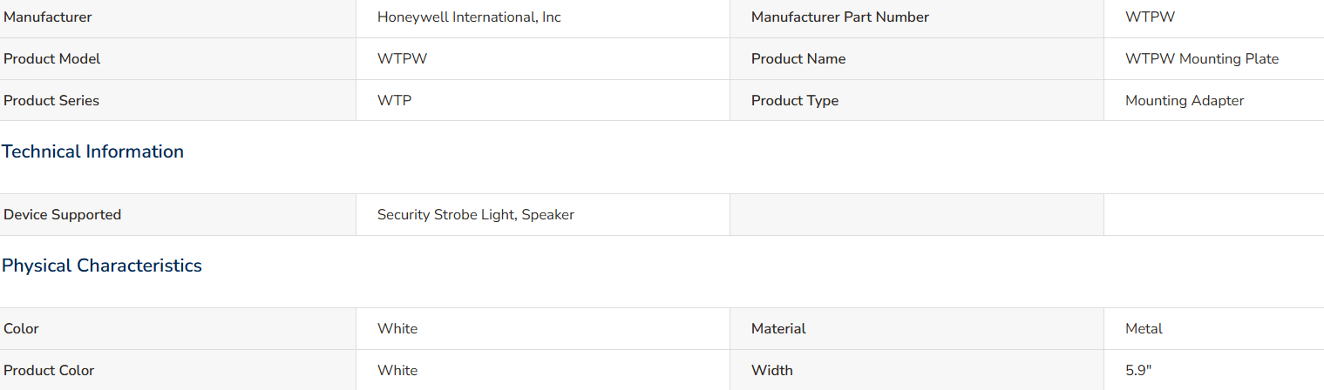Click the Technical Information heading

[92, 151]
